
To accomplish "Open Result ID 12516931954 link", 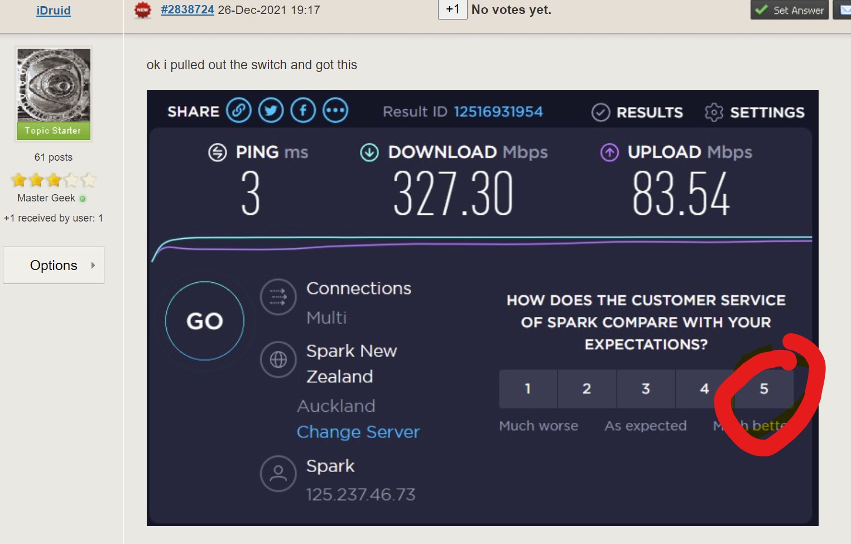I will click(x=498, y=112).
